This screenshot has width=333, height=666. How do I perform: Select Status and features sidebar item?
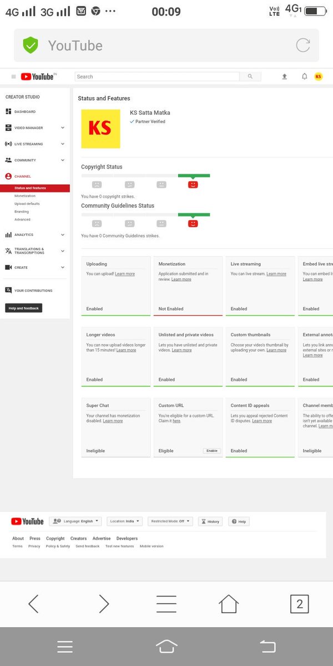[35, 188]
